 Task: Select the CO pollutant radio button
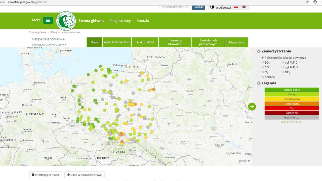pos(263,67)
